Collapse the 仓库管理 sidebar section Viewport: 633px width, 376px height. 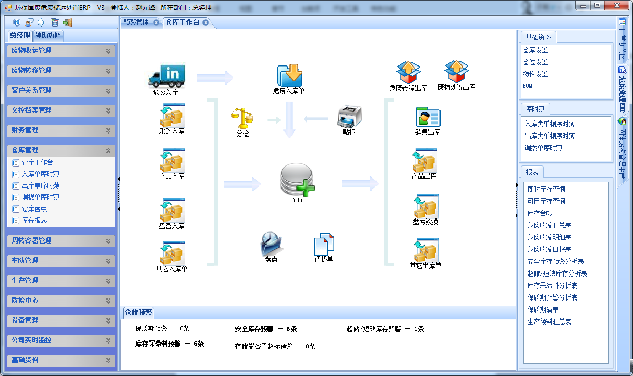61,150
